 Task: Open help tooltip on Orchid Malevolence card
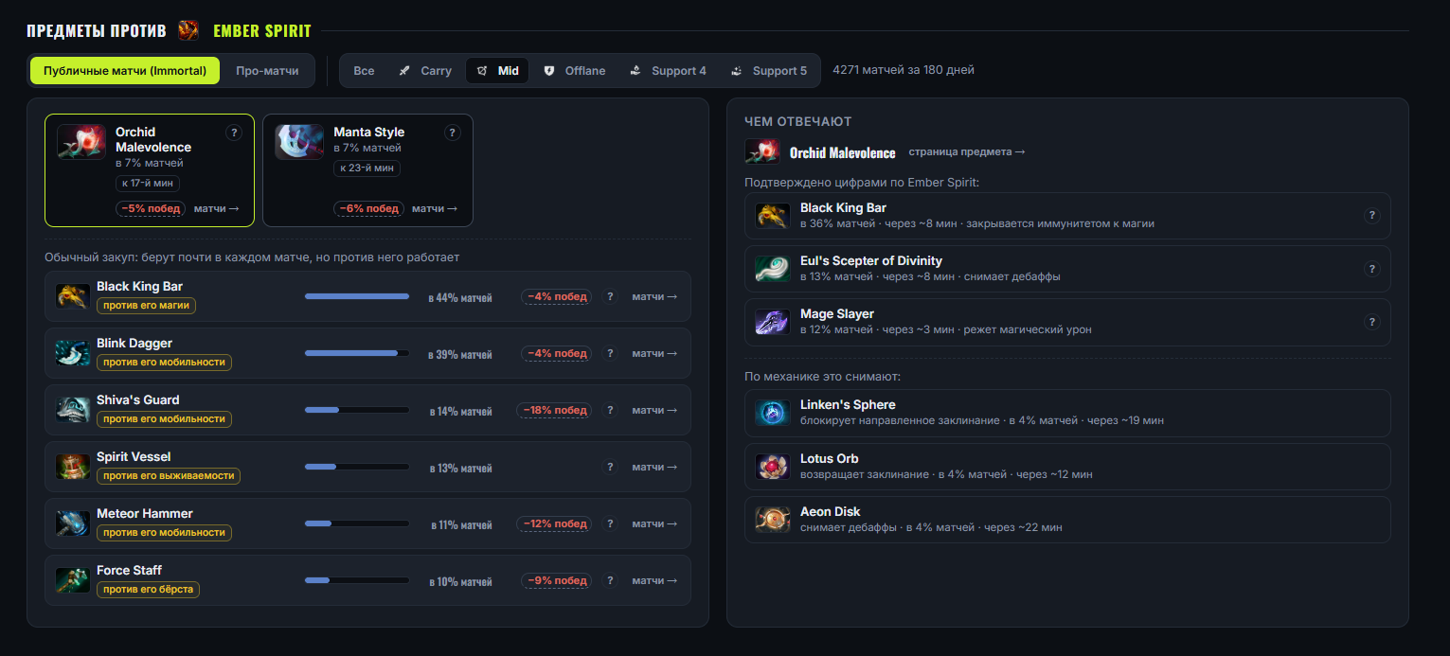pos(234,133)
